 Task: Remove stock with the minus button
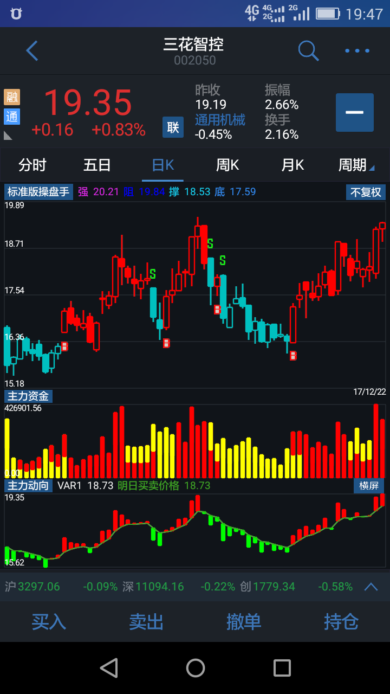click(x=355, y=112)
